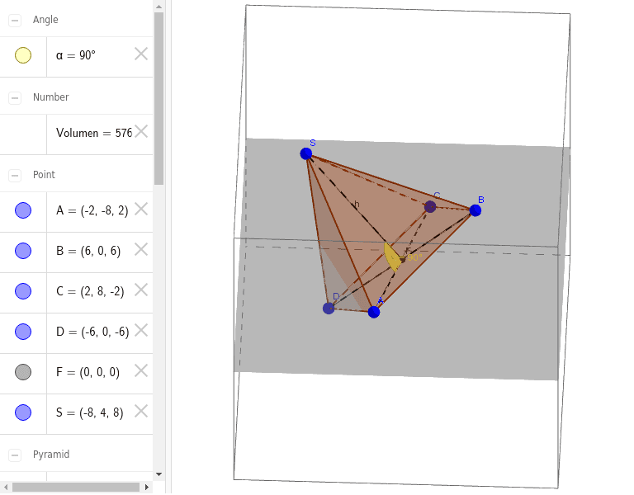Select the C = (2, 8, -2) expression
Image resolution: width=634 pixels, height=495 pixels.
tap(90, 291)
